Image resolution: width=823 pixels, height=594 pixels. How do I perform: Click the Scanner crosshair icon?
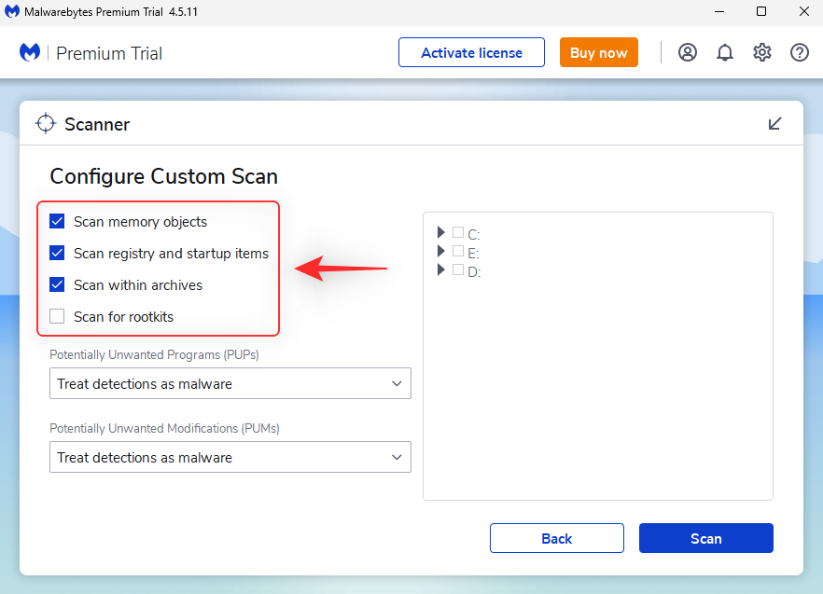coord(46,124)
